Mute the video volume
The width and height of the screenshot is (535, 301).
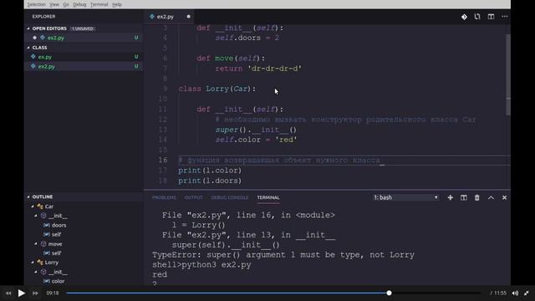[x=515, y=293]
